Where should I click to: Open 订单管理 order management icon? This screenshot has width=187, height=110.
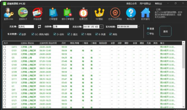pos(53,14)
